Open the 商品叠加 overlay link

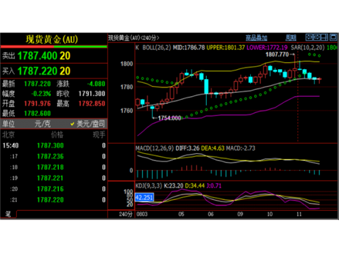click(x=256, y=38)
